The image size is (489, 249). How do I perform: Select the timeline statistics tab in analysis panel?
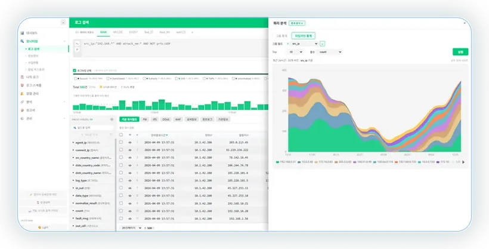pos(304,36)
